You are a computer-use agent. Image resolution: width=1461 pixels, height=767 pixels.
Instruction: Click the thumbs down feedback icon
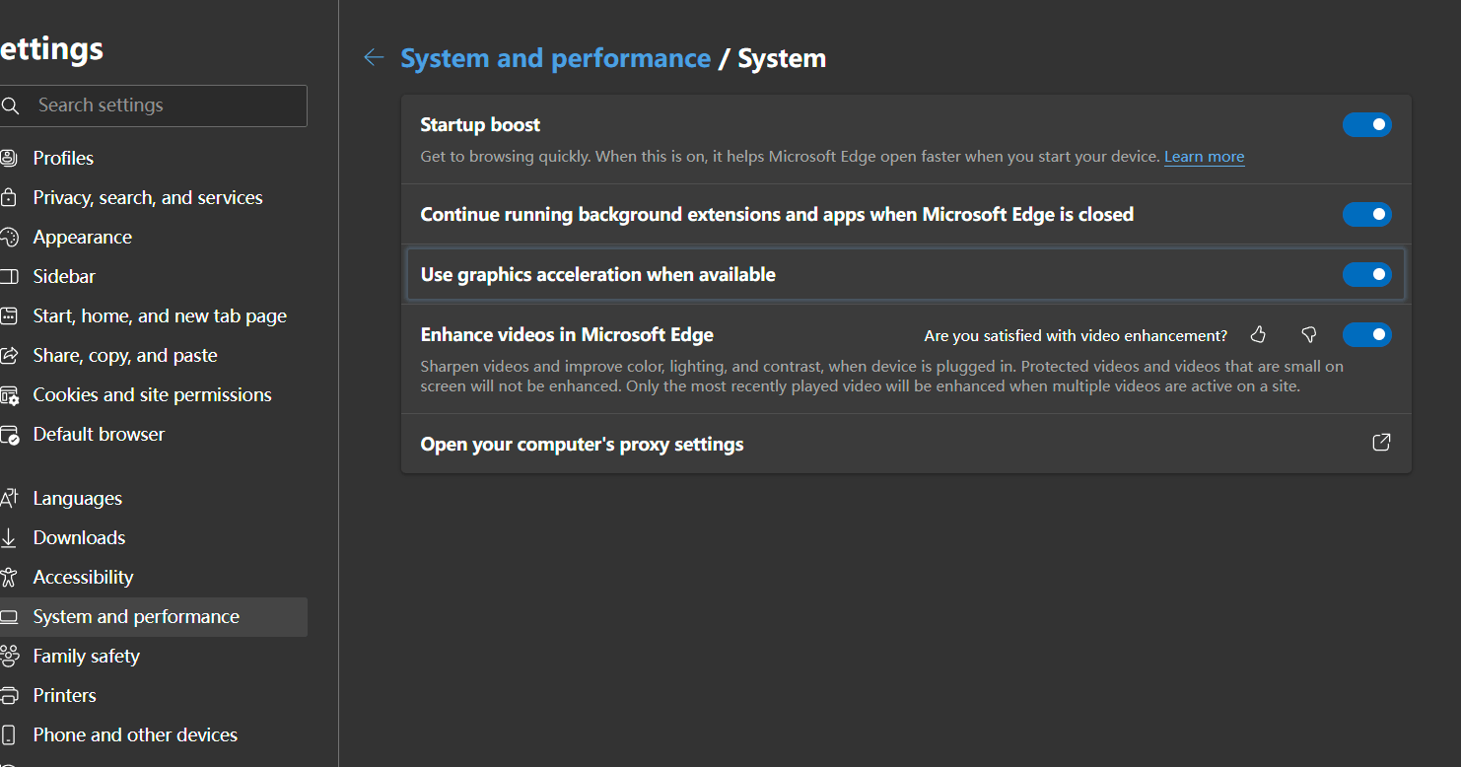point(1309,335)
